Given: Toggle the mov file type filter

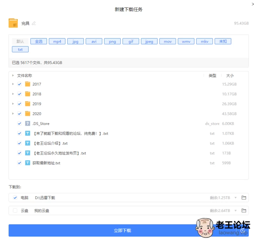Looking at the screenshot, I should pos(168,41).
